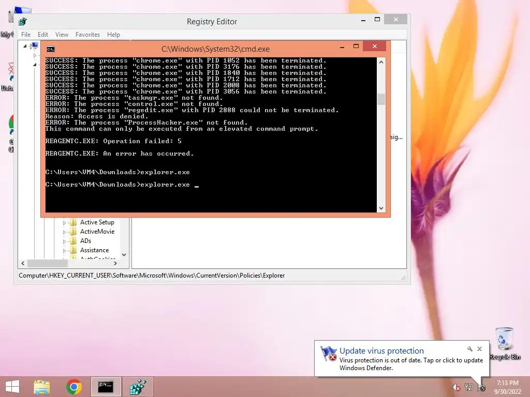Open the File menu in Registry Editor
Viewport: 530px width, 397px height.
coord(26,35)
